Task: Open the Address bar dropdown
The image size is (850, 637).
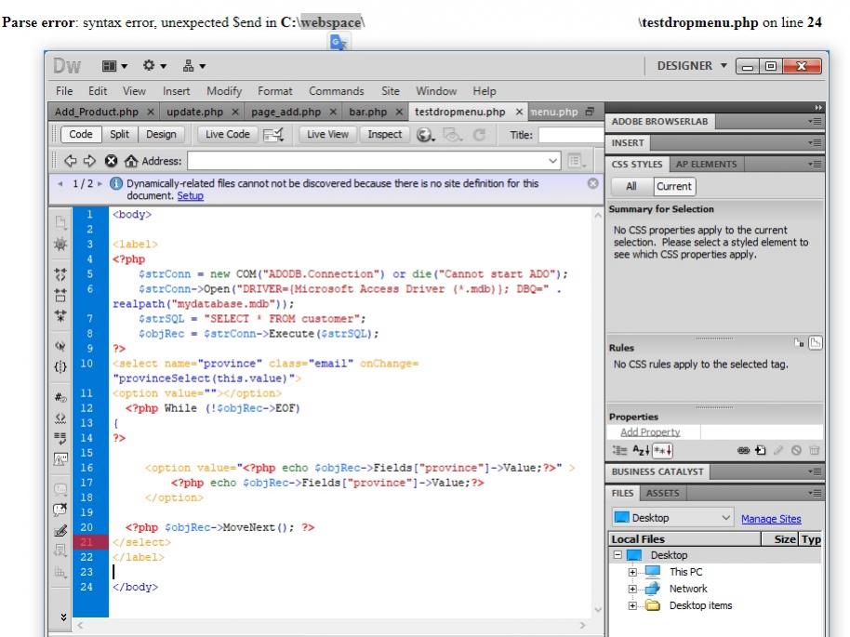Action: pyautogui.click(x=552, y=161)
